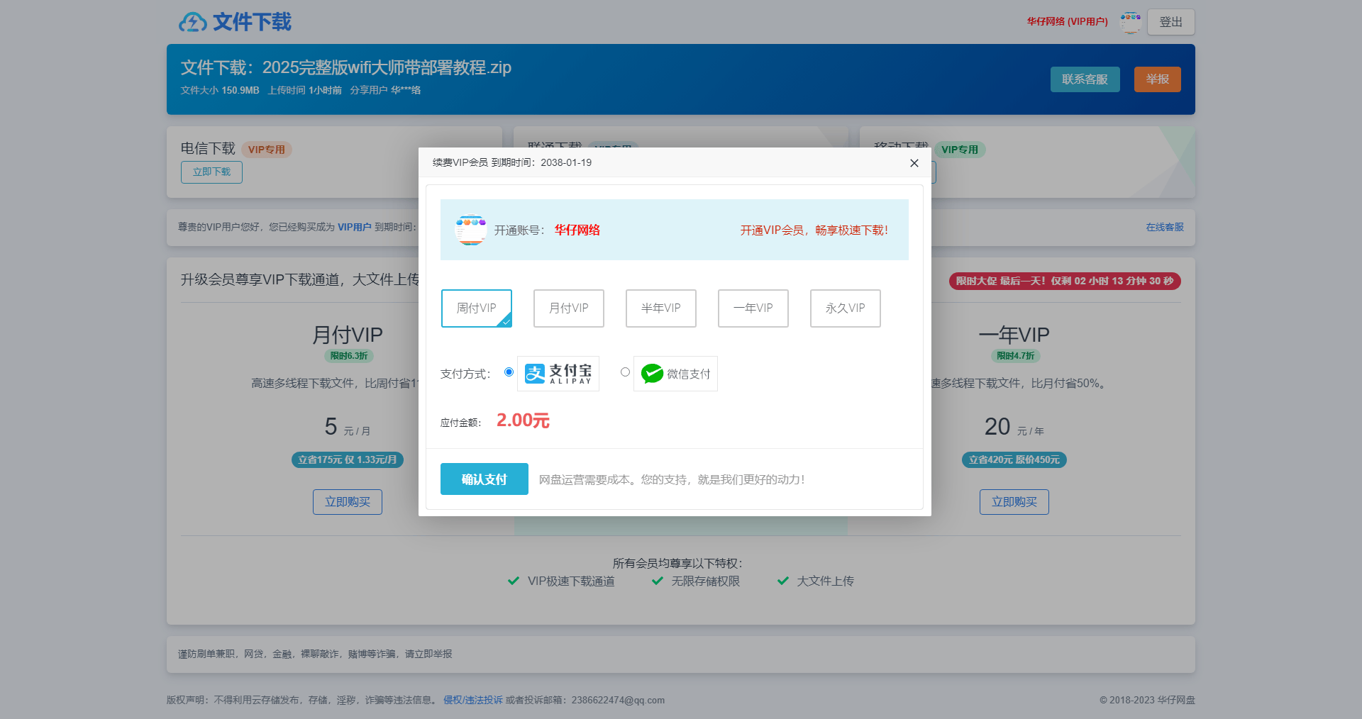
Task: Click the 限时大促 countdown banner
Action: pyautogui.click(x=1065, y=281)
